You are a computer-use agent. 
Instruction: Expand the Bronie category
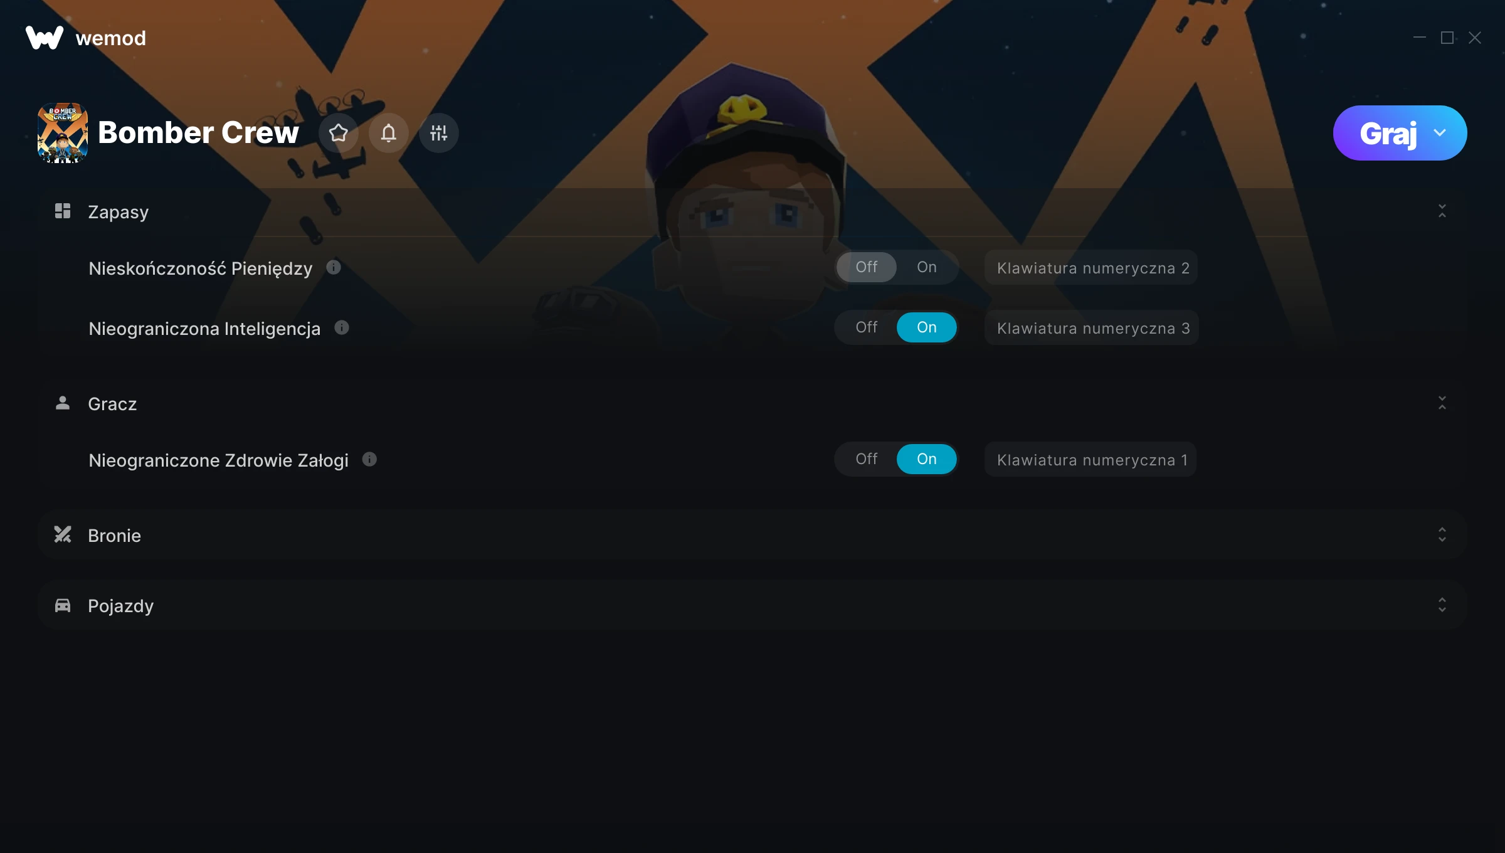[x=1442, y=535]
